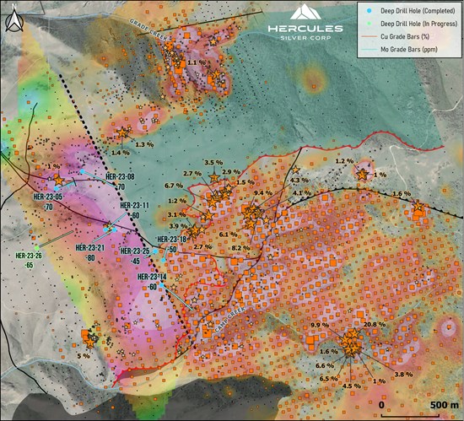Click the blue Completed Deep Drill Hole legend dot

(x=369, y=11)
